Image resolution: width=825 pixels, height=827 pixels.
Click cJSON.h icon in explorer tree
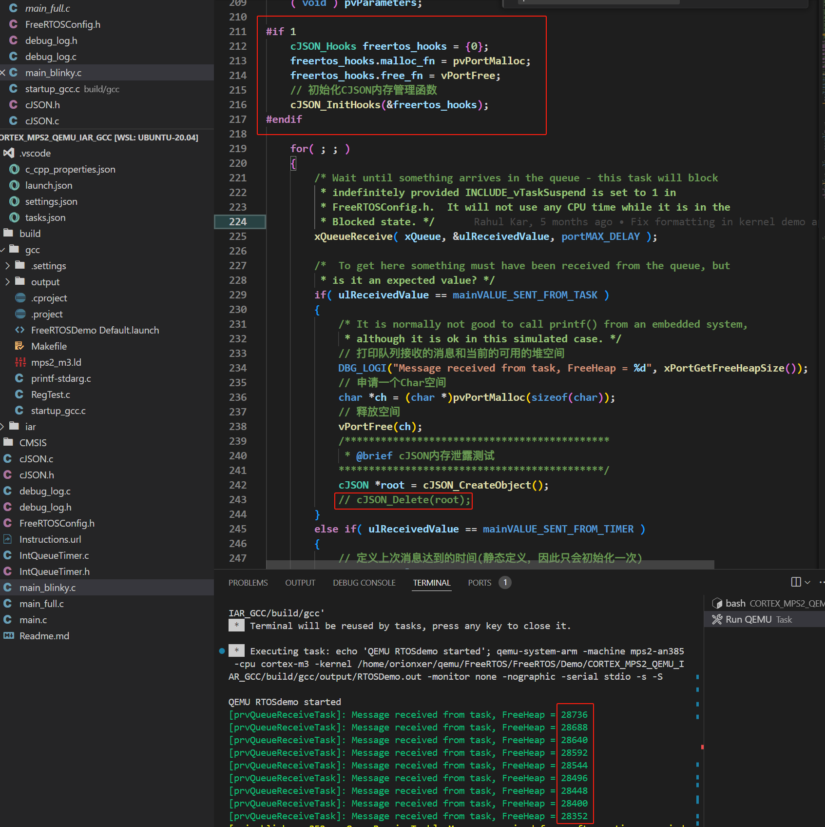(8, 475)
